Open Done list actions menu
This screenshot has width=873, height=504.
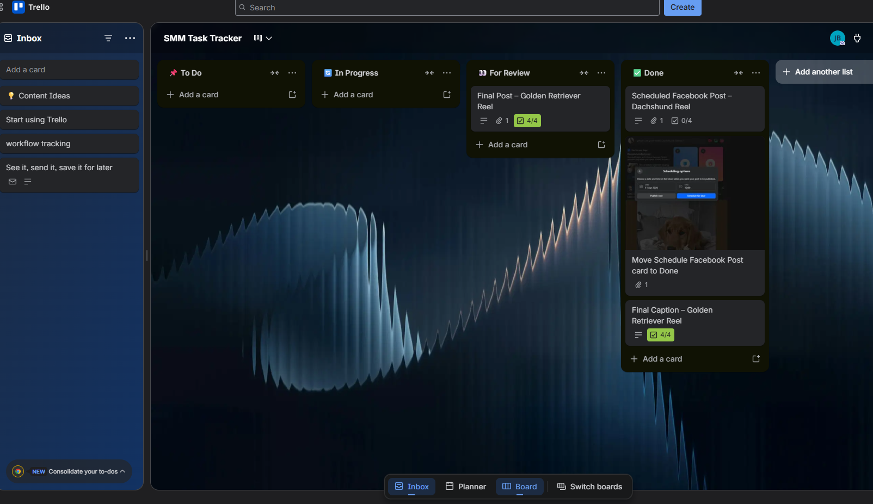coord(756,73)
